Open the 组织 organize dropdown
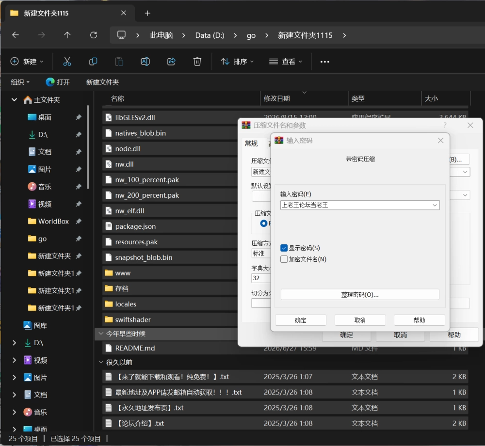The image size is (485, 446). [x=20, y=82]
